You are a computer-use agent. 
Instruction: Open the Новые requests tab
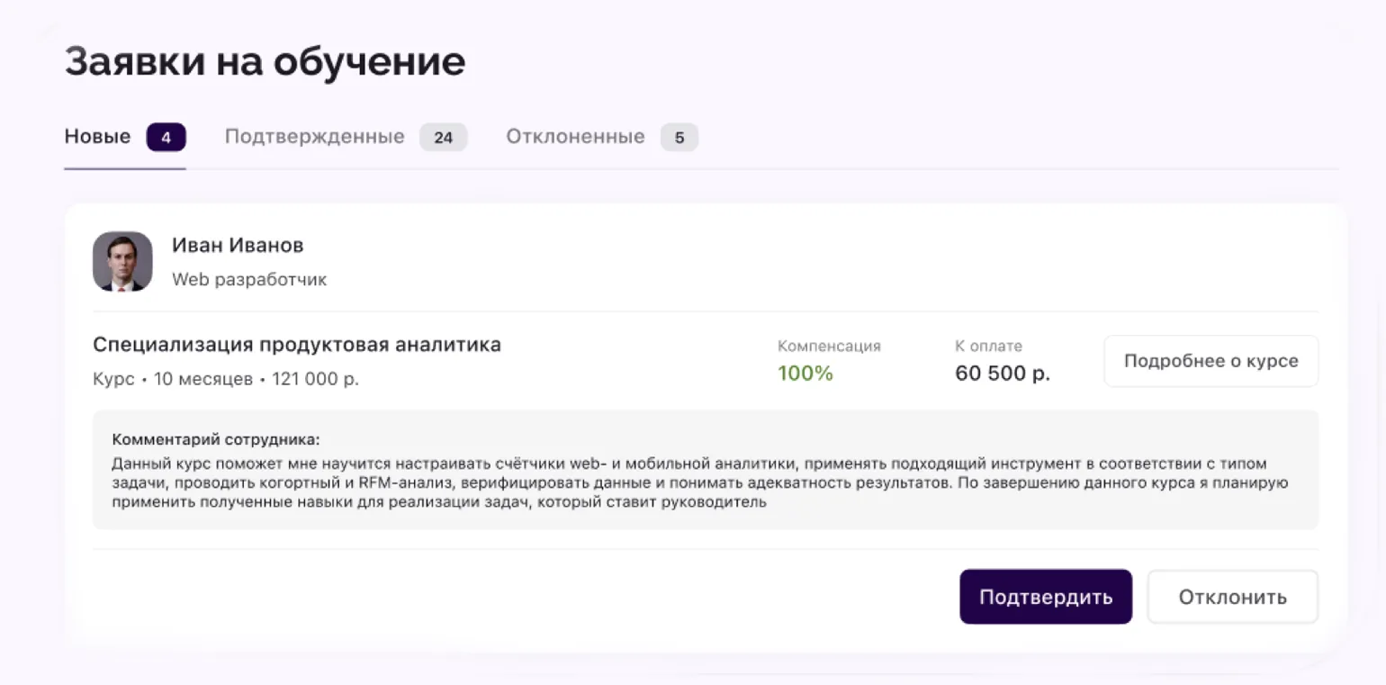point(97,137)
